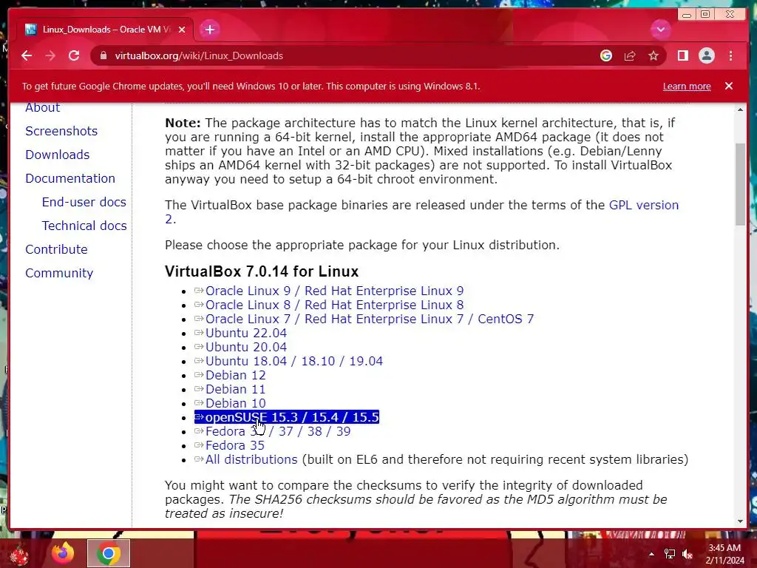The width and height of the screenshot is (757, 568).
Task: Close the Linux_Downloads tab
Action: [x=182, y=30]
